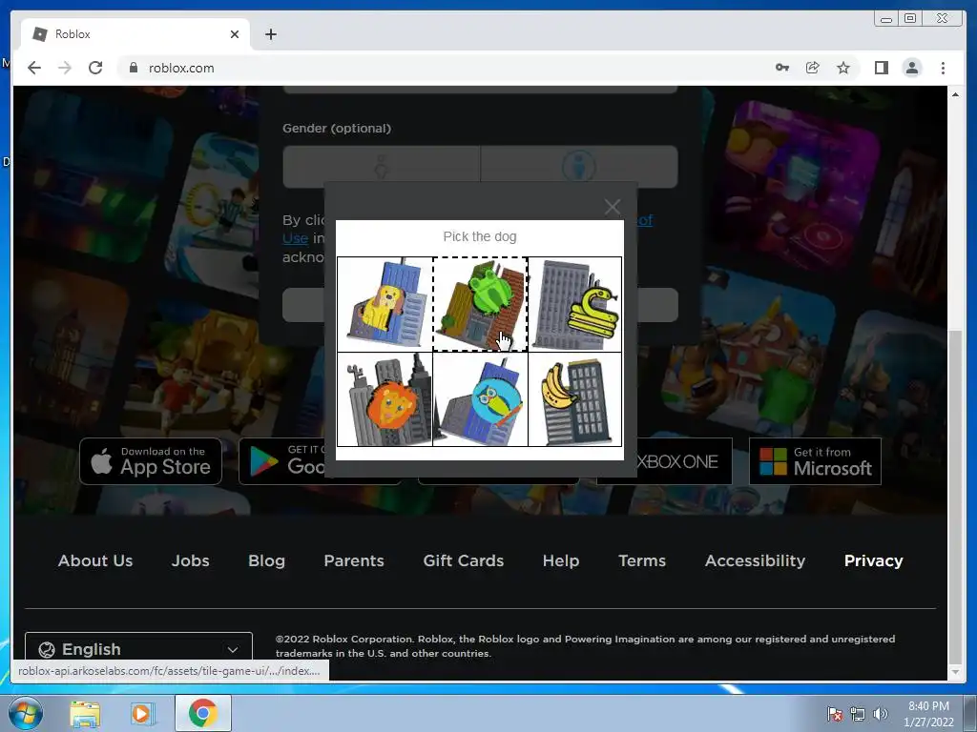Open the Blog footer link
The image size is (977, 732).
(x=267, y=560)
